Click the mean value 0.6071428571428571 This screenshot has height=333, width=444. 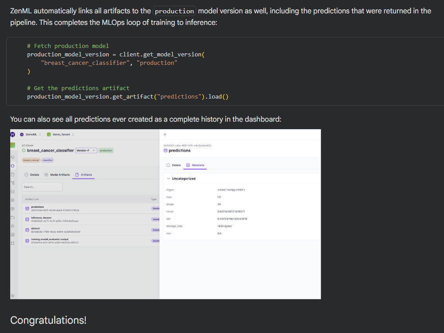click(231, 211)
